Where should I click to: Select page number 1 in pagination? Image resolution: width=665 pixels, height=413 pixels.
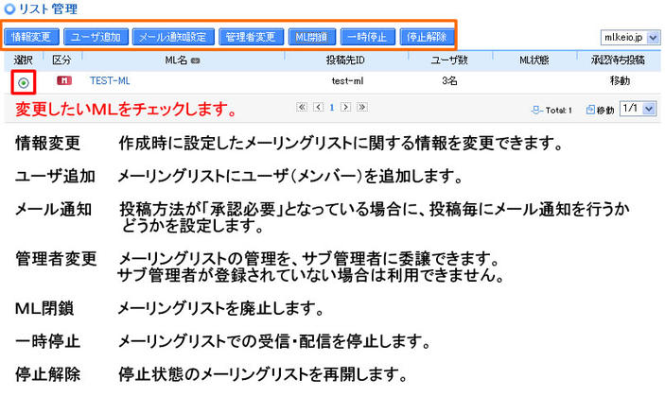point(332,107)
